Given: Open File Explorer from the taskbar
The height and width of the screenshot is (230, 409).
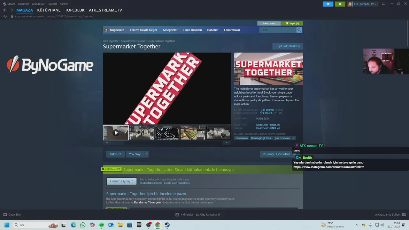Looking at the screenshot, I should pyautogui.click(x=120, y=225).
